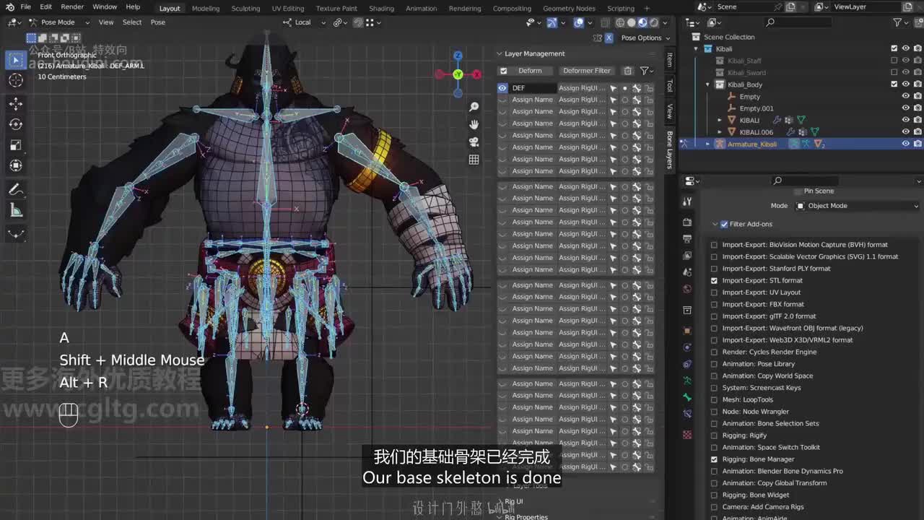Click the camera view icon

(474, 142)
